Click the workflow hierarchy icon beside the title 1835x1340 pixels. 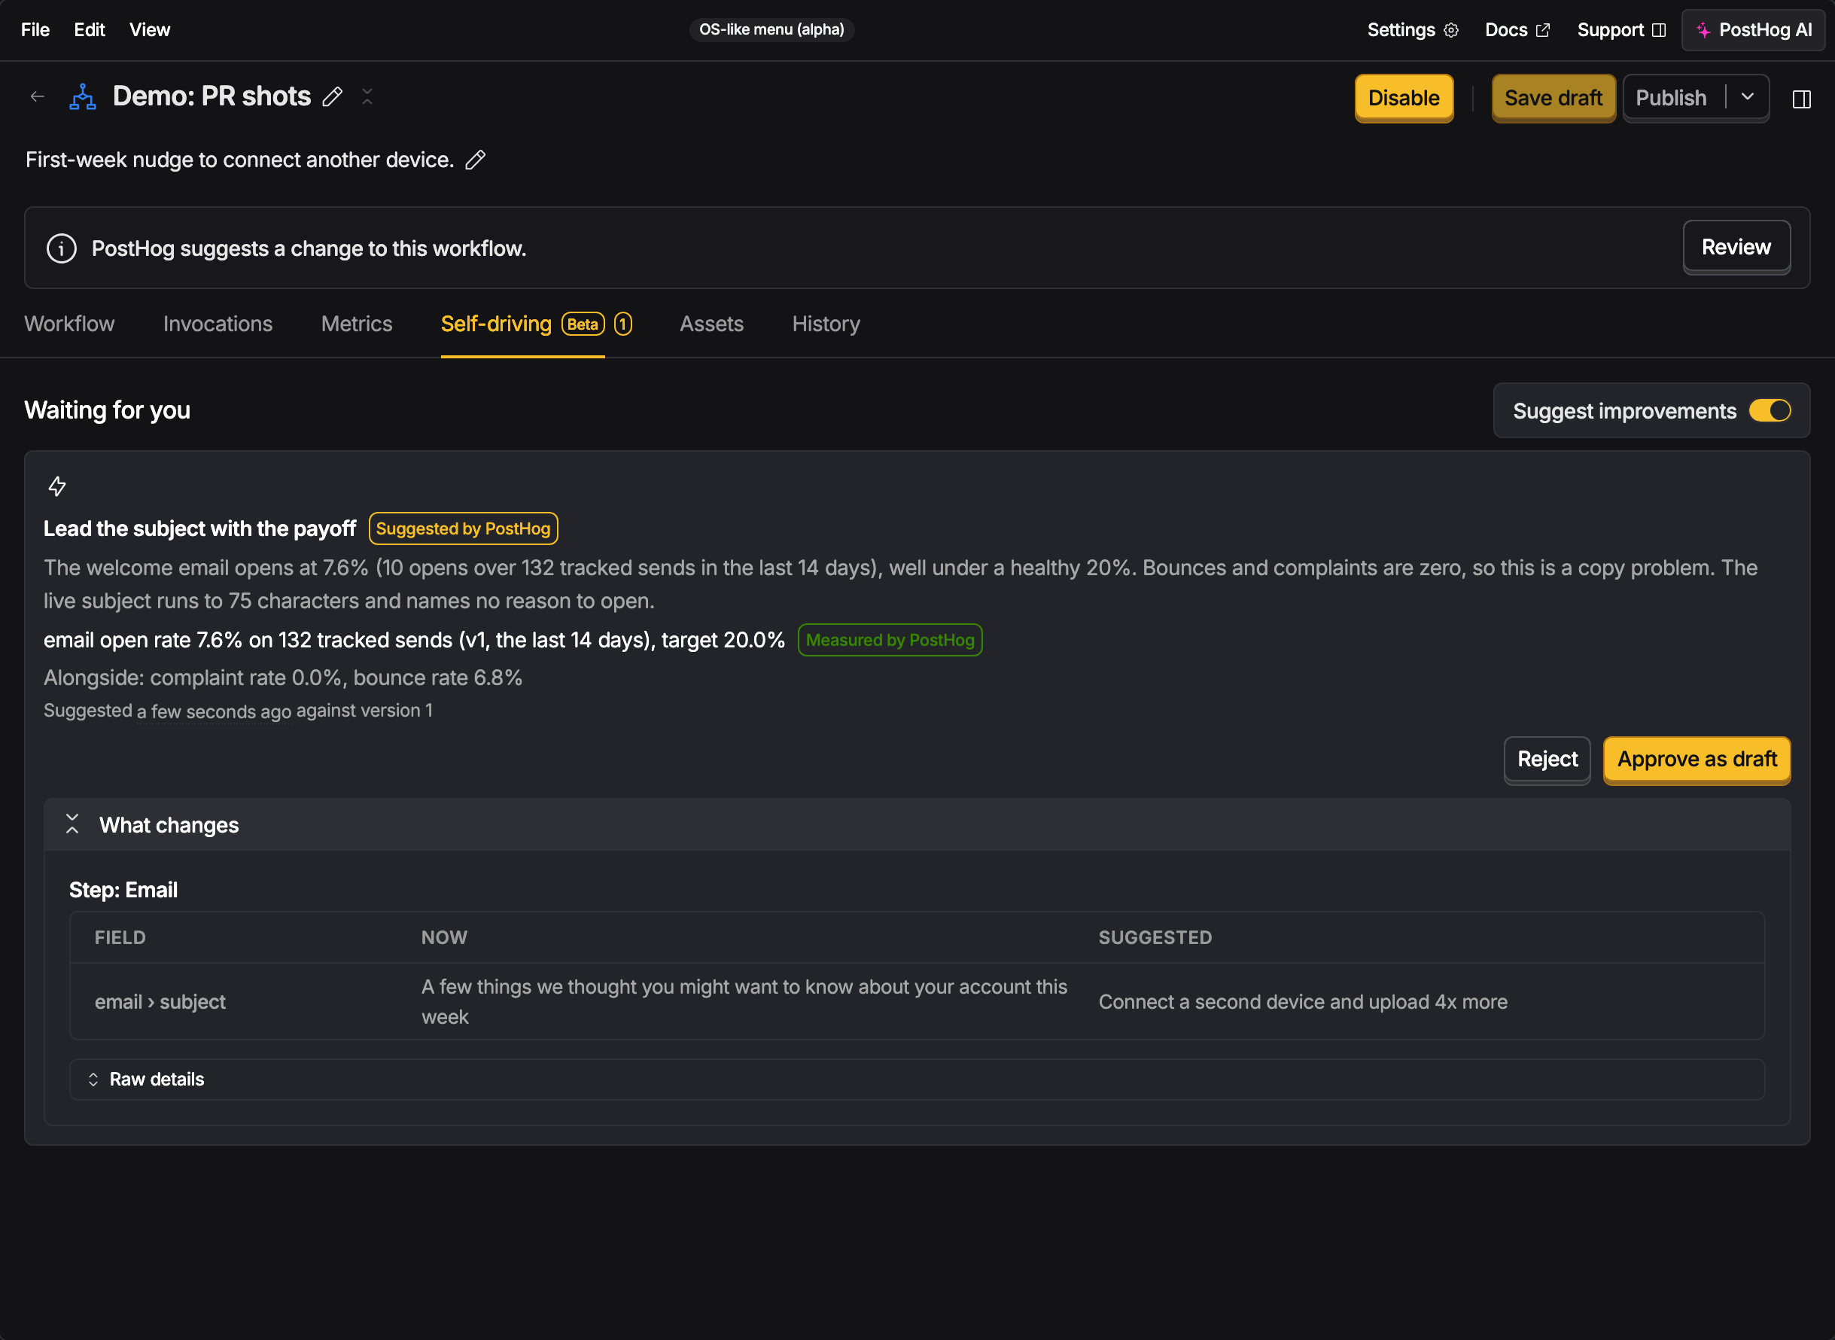[83, 96]
